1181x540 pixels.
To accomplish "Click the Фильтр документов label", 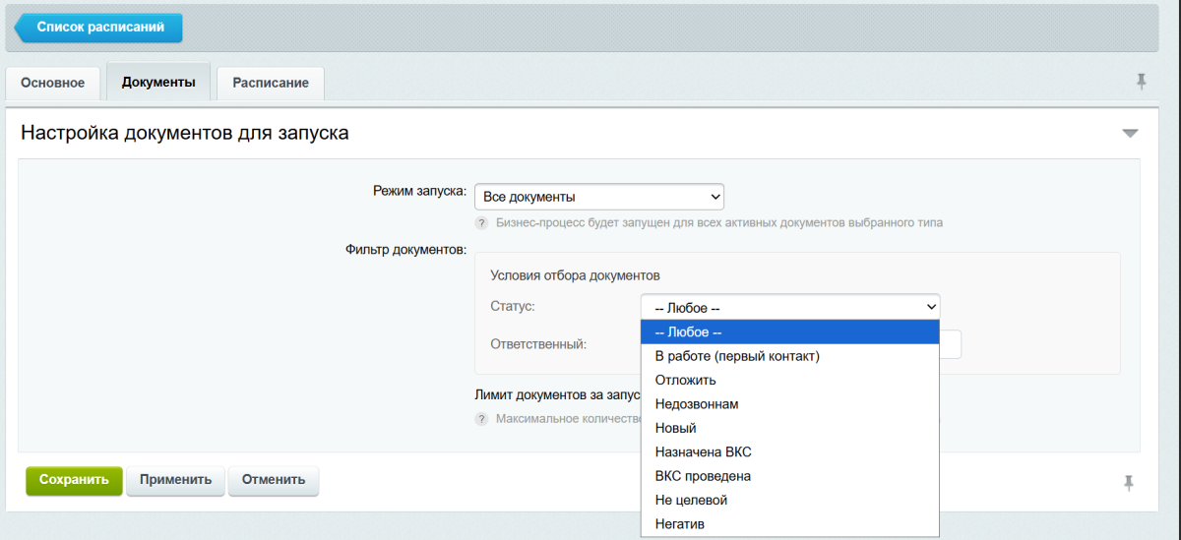I will click(405, 250).
